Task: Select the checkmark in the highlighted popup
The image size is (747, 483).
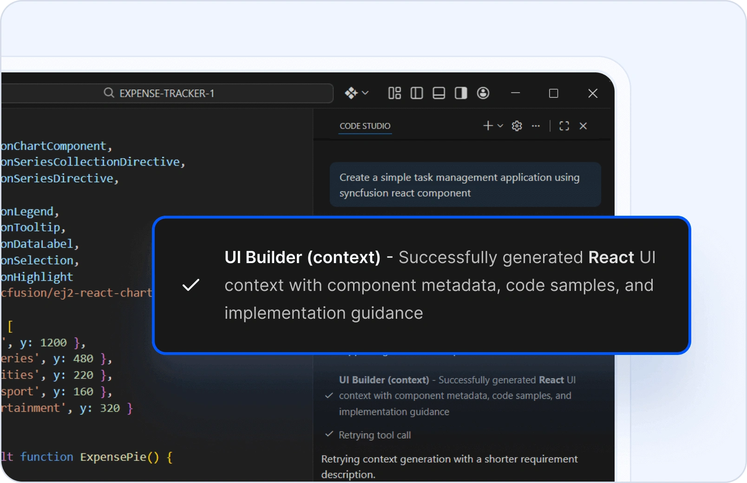Action: coord(190,285)
